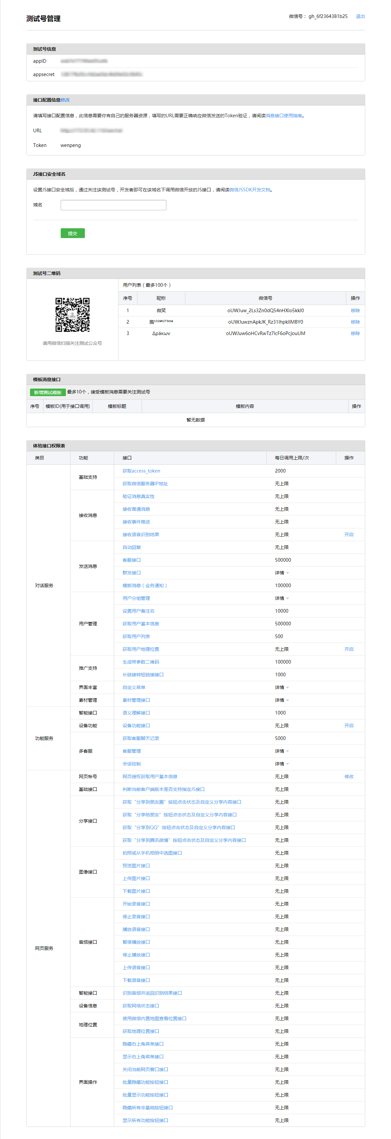The height and width of the screenshot is (1139, 391).
Task: Click 修改 for 网页授权获取用户基本信息
Action: coord(349,777)
